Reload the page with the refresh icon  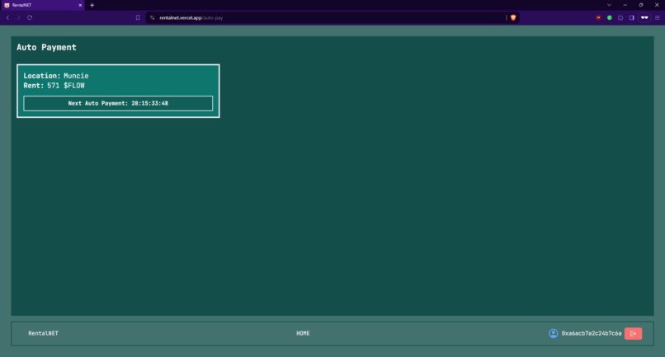tap(30, 18)
